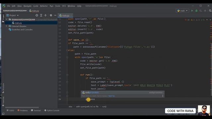Click the else breadcrumb below the editor
Image resolution: width=212 pixels, height=119 pixels.
pyautogui.click(x=70, y=106)
